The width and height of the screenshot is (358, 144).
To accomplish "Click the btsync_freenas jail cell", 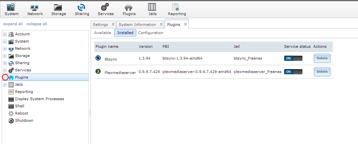I will coord(248,58).
